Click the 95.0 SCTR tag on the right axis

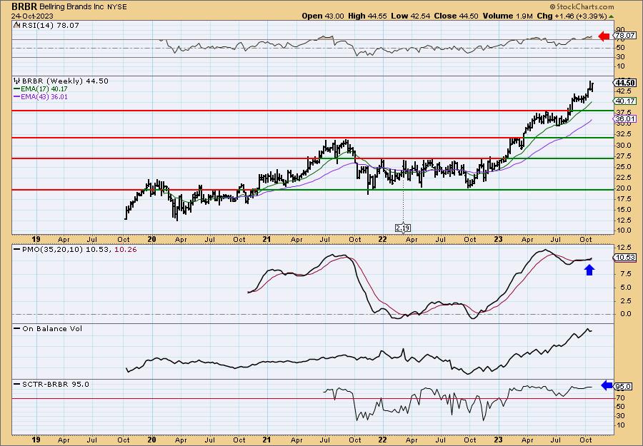pyautogui.click(x=623, y=386)
